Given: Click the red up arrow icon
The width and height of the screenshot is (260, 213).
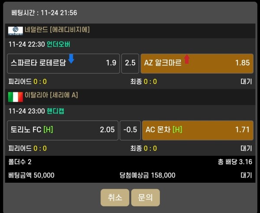Looking at the screenshot, I should [x=187, y=59].
